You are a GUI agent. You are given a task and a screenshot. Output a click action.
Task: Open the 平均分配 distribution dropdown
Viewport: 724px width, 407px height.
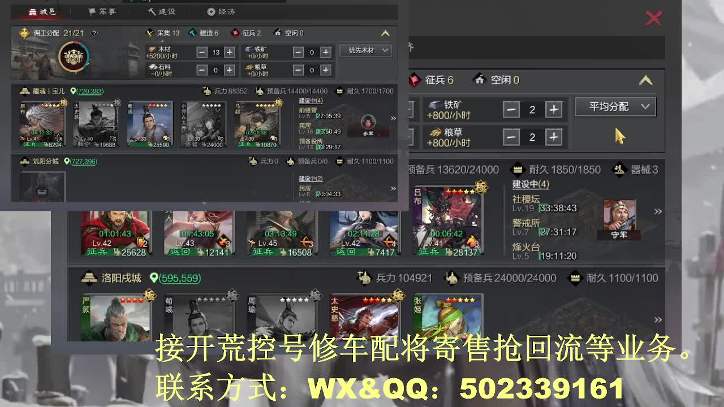pyautogui.click(x=615, y=107)
